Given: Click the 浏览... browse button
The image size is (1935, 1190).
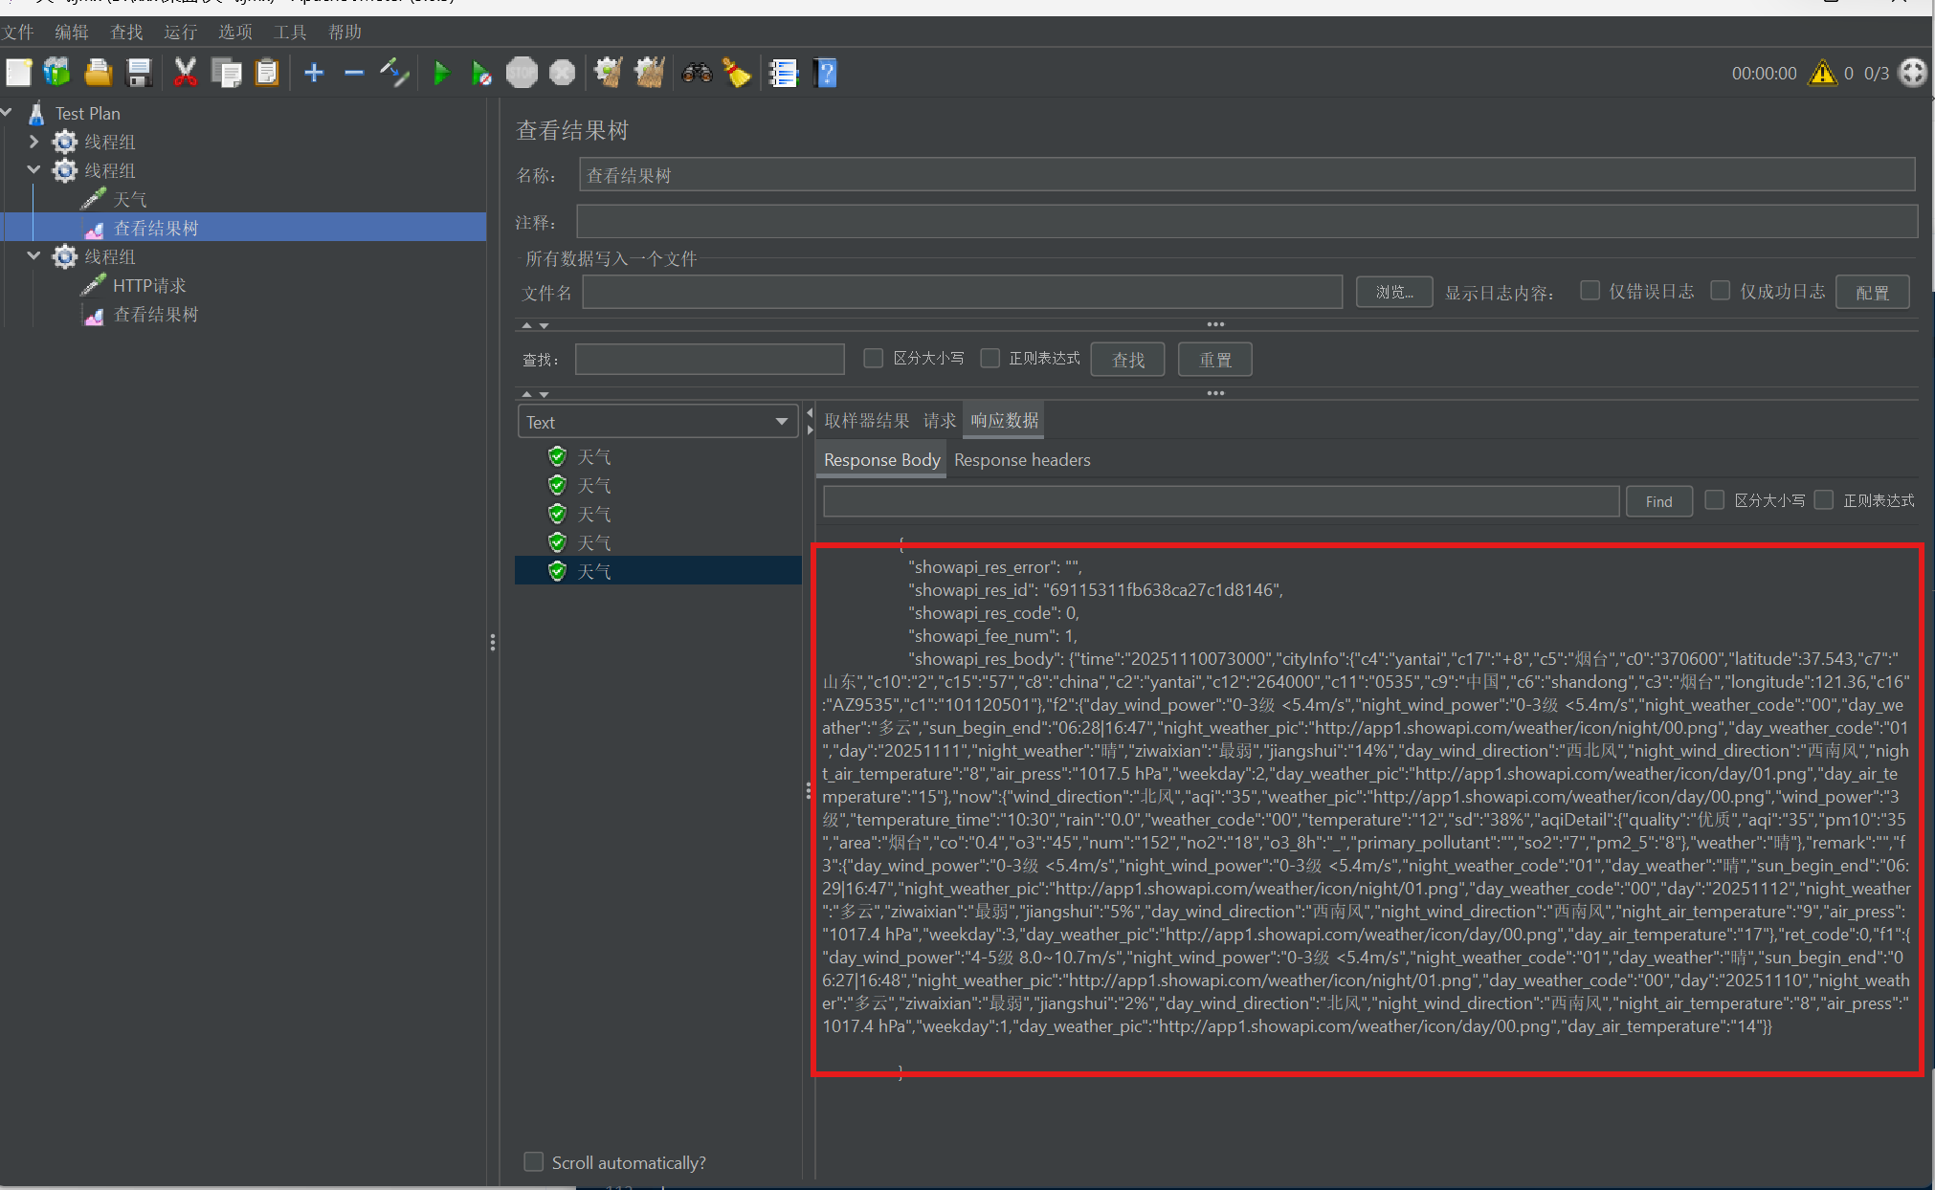Looking at the screenshot, I should 1393,293.
